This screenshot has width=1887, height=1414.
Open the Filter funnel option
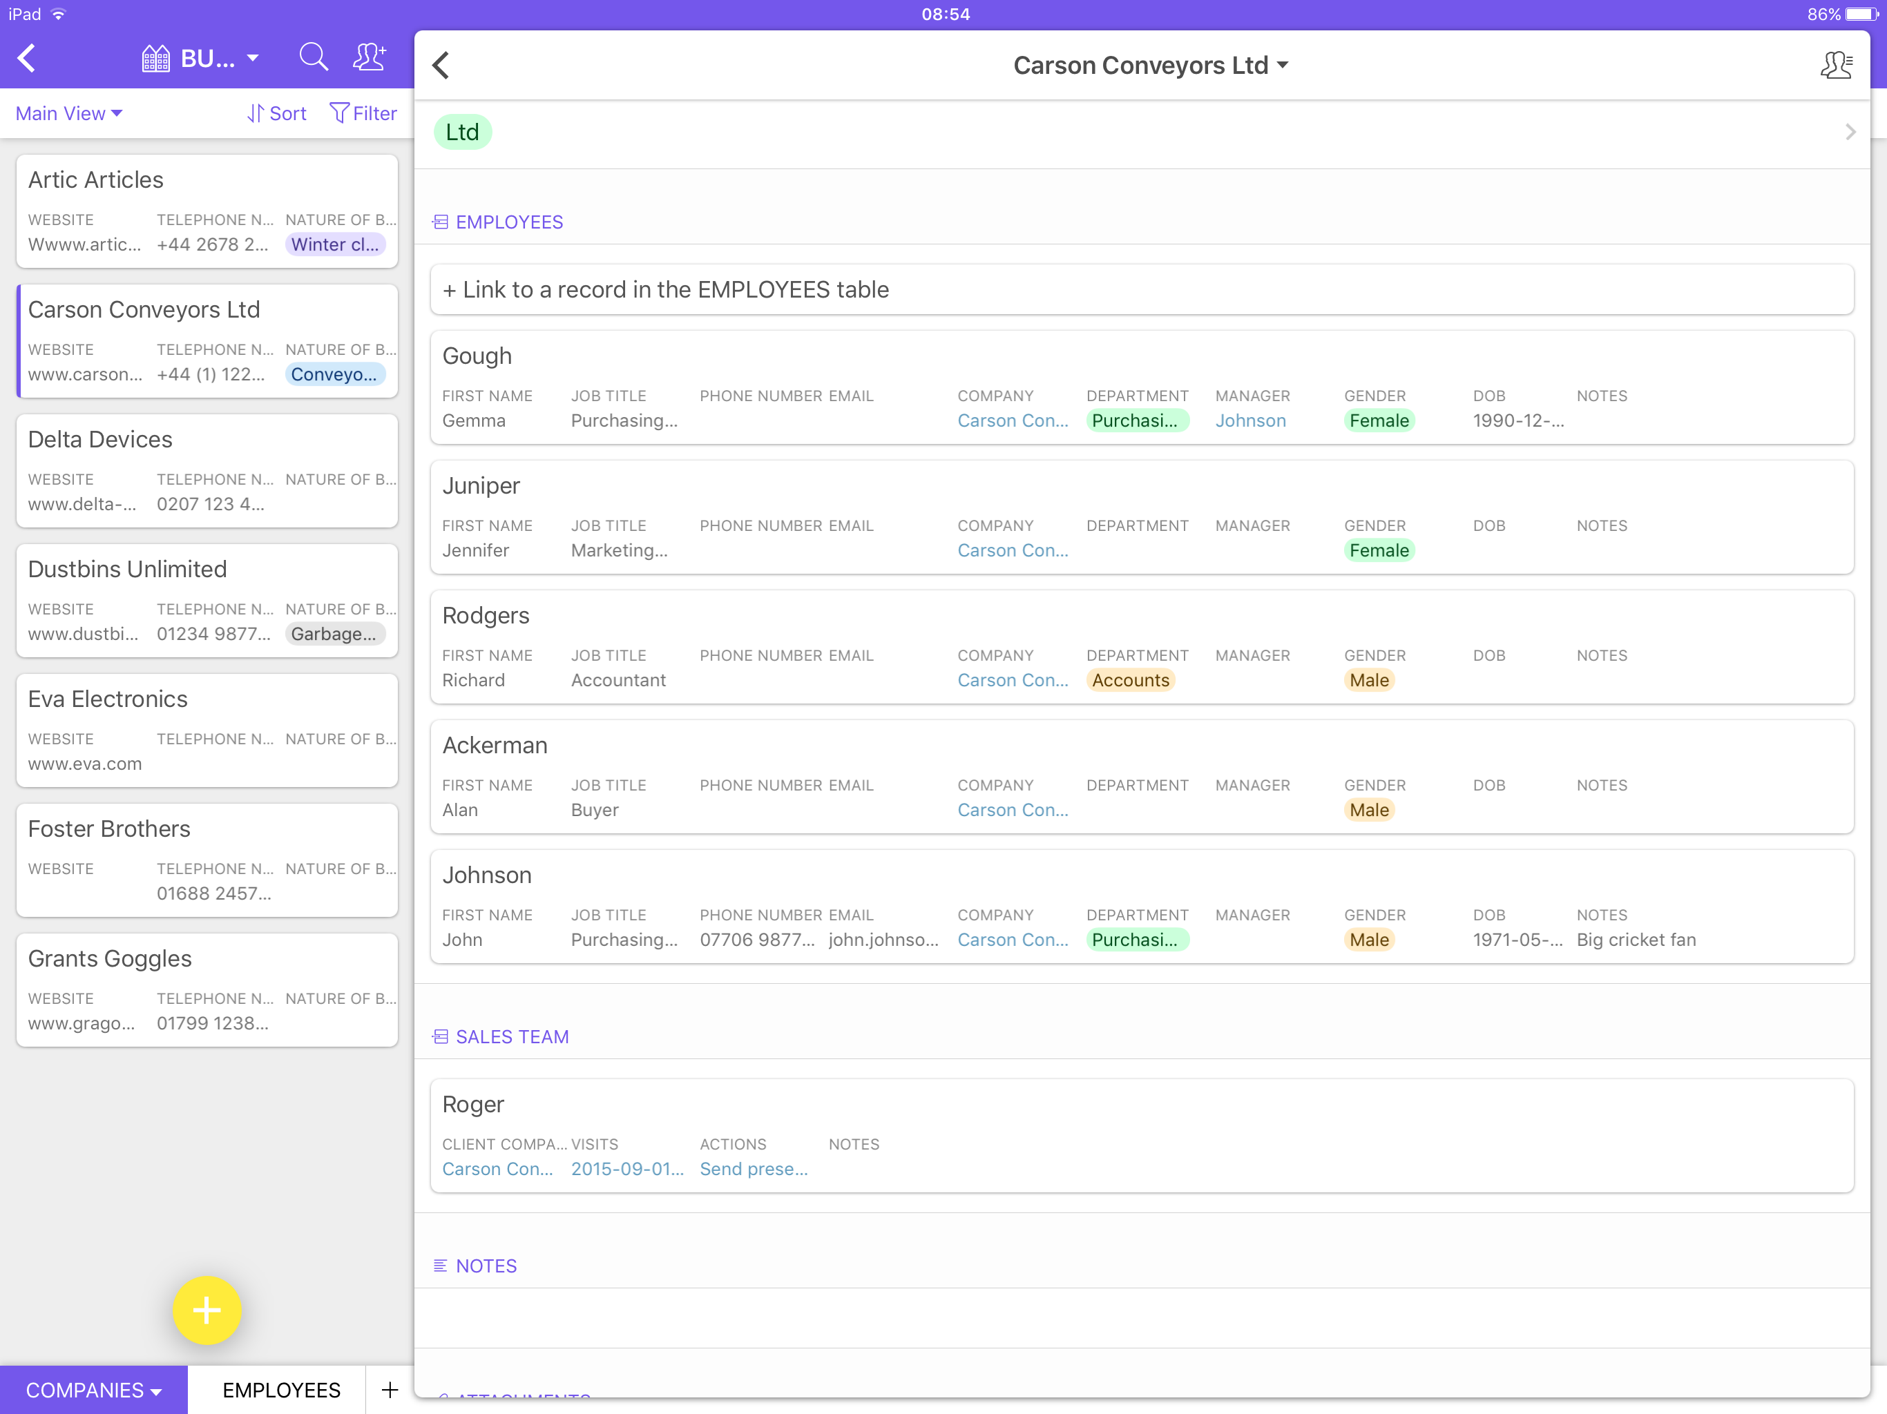coord(363,113)
